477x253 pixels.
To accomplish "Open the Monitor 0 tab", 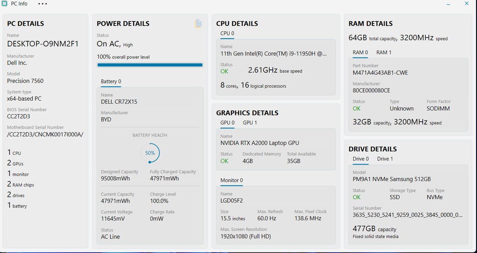I will tap(232, 180).
